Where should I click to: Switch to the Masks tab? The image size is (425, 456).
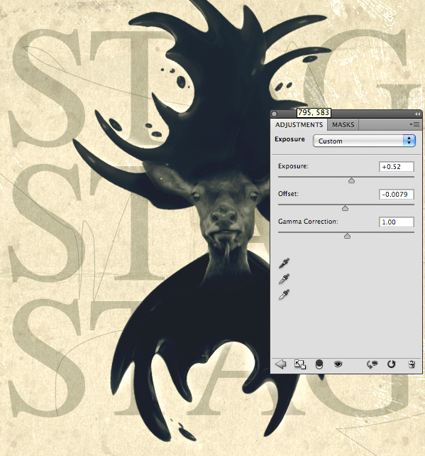[x=343, y=125]
